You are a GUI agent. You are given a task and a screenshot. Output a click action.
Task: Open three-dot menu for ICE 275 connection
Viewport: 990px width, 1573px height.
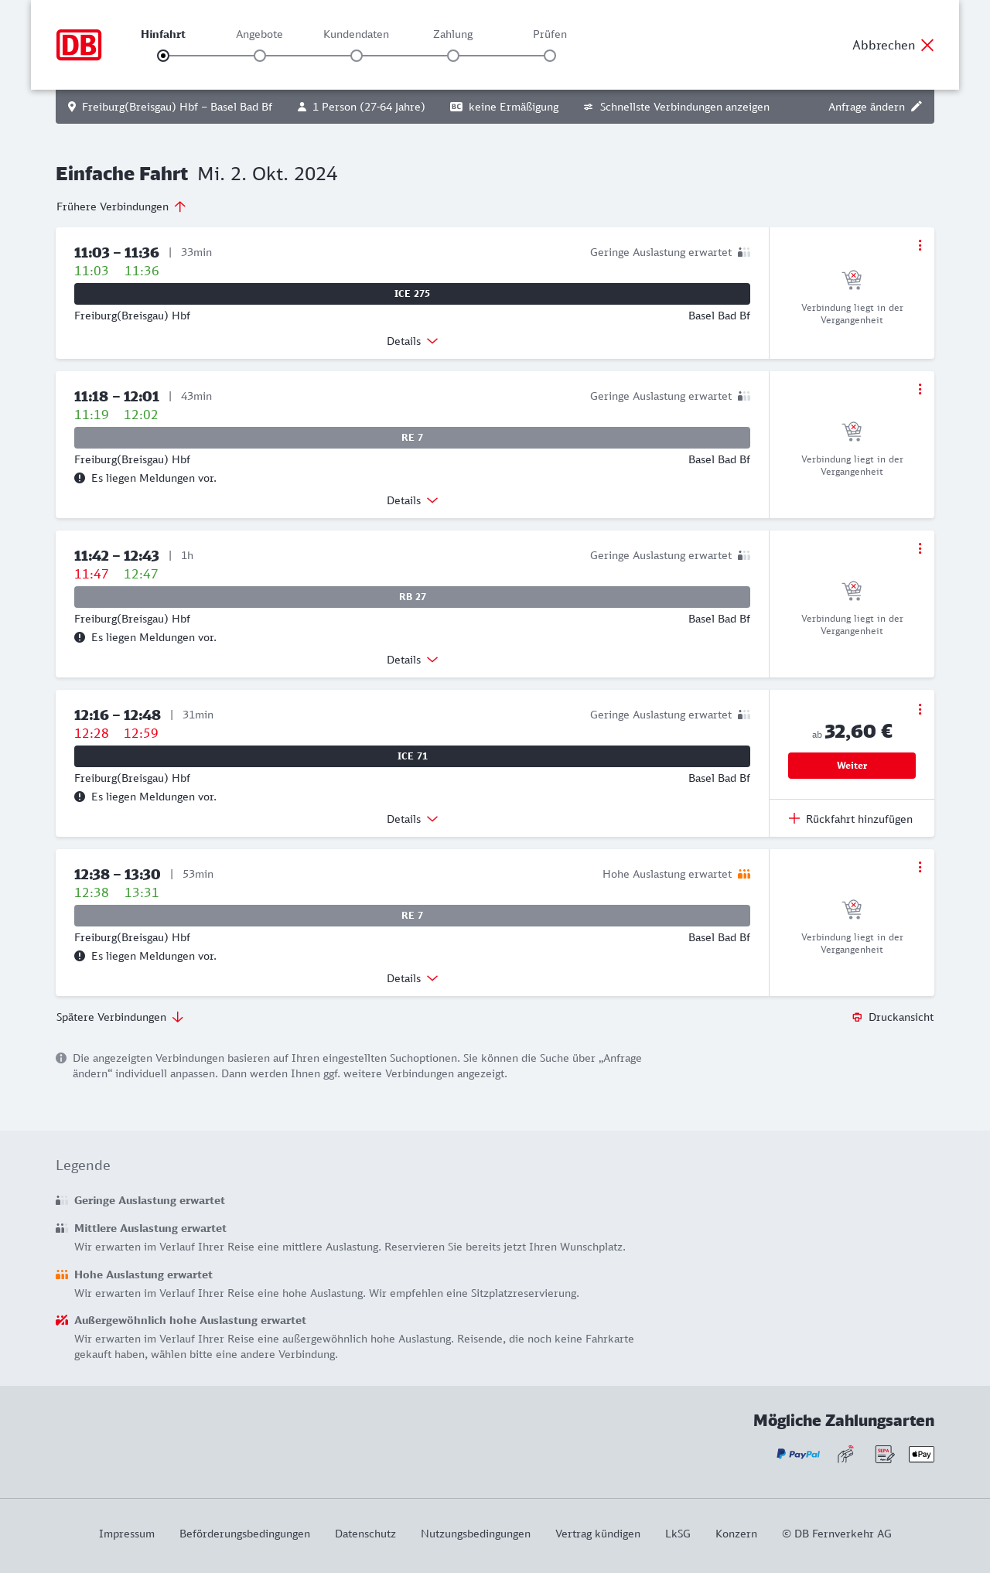click(x=920, y=245)
